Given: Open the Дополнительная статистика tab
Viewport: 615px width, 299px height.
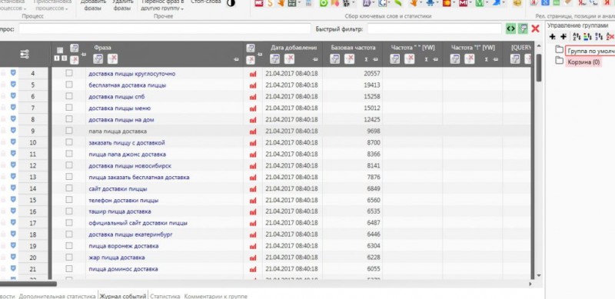Looking at the screenshot, I should (57, 296).
